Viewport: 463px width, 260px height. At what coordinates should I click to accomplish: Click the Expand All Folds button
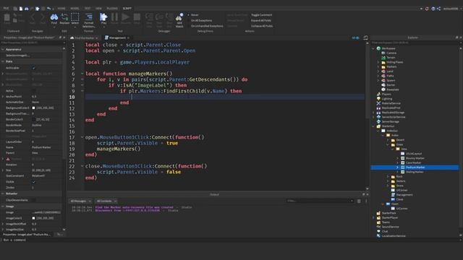point(261,21)
